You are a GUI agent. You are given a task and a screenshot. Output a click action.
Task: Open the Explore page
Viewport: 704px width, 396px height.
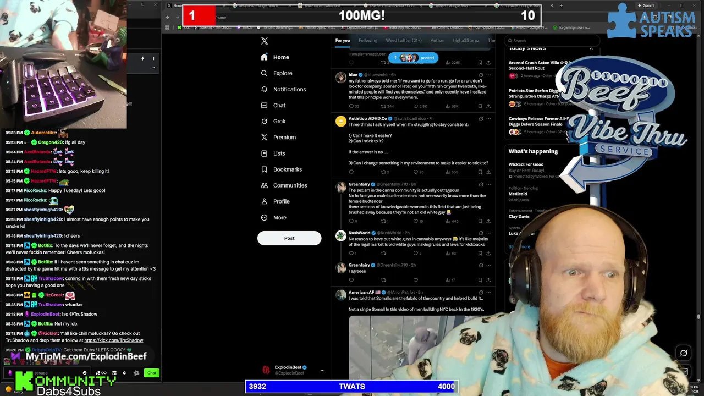tap(277, 73)
